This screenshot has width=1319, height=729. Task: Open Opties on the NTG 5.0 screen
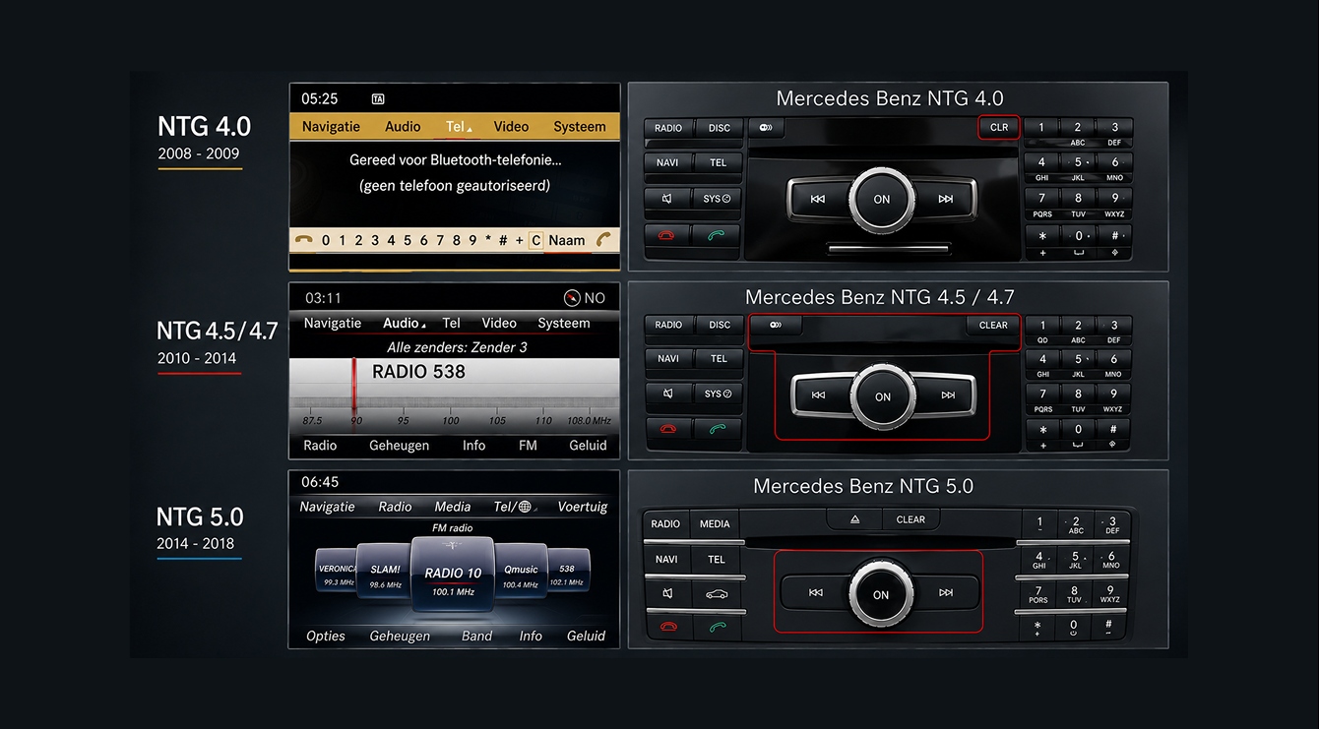[326, 636]
